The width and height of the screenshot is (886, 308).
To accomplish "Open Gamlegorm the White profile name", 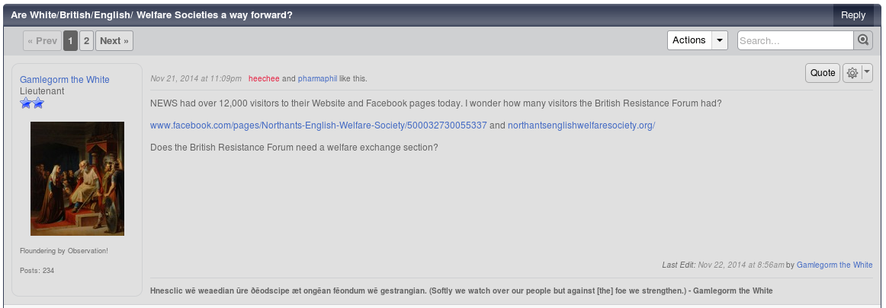I will [65, 79].
